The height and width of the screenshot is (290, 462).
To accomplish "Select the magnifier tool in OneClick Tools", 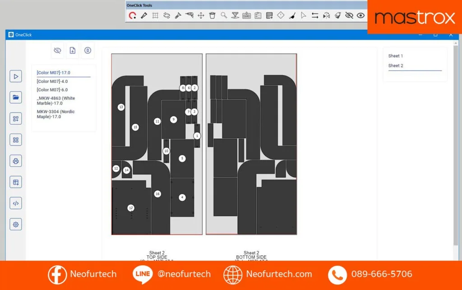I will tap(224, 15).
